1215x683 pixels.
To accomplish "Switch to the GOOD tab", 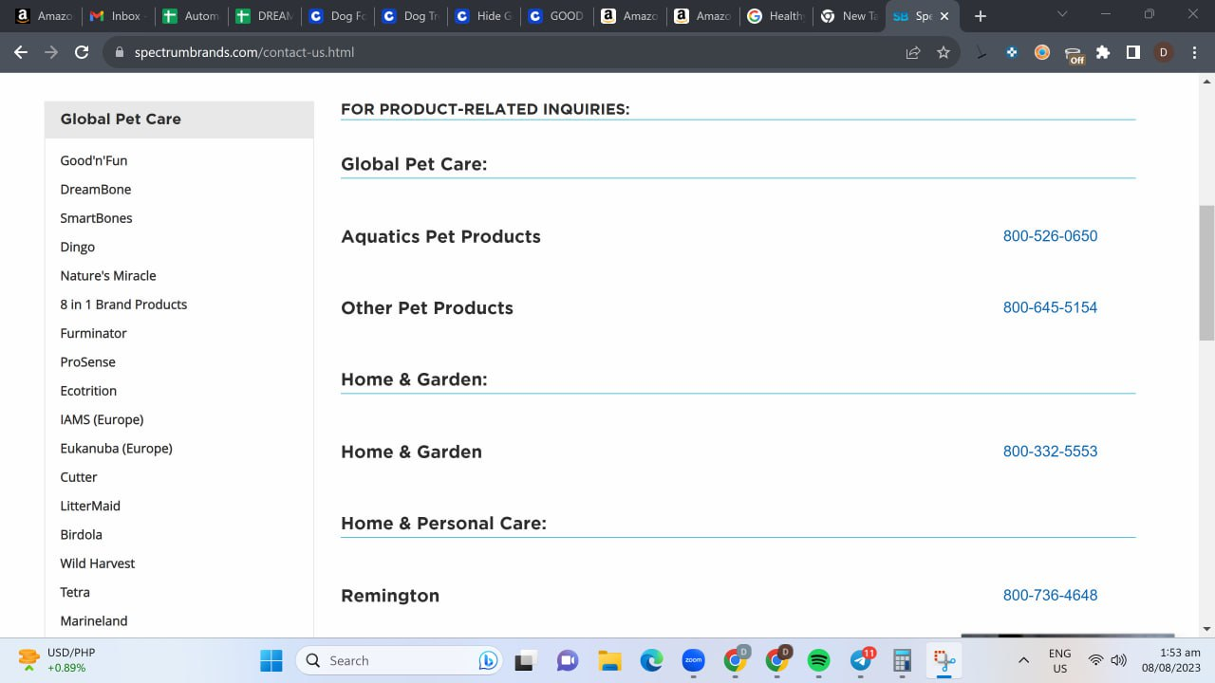I will (x=558, y=16).
